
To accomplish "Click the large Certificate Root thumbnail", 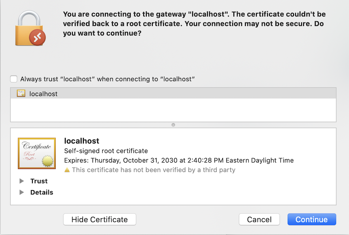I will click(x=37, y=153).
